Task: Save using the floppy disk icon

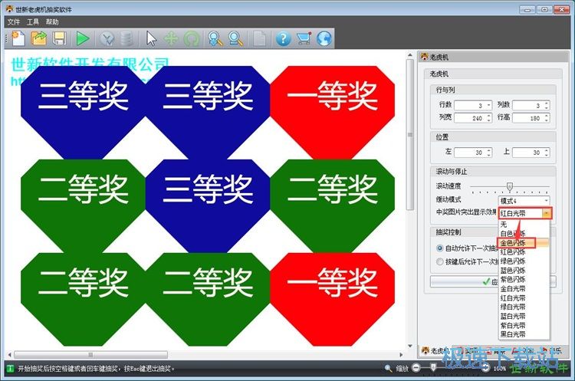Action: 59,38
